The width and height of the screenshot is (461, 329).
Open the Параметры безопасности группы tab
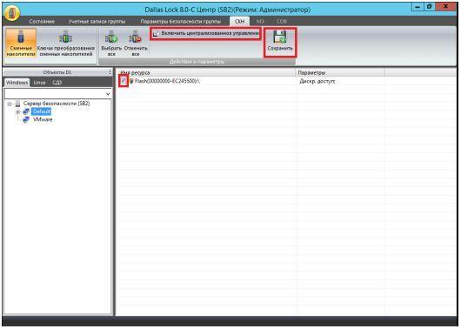point(181,22)
